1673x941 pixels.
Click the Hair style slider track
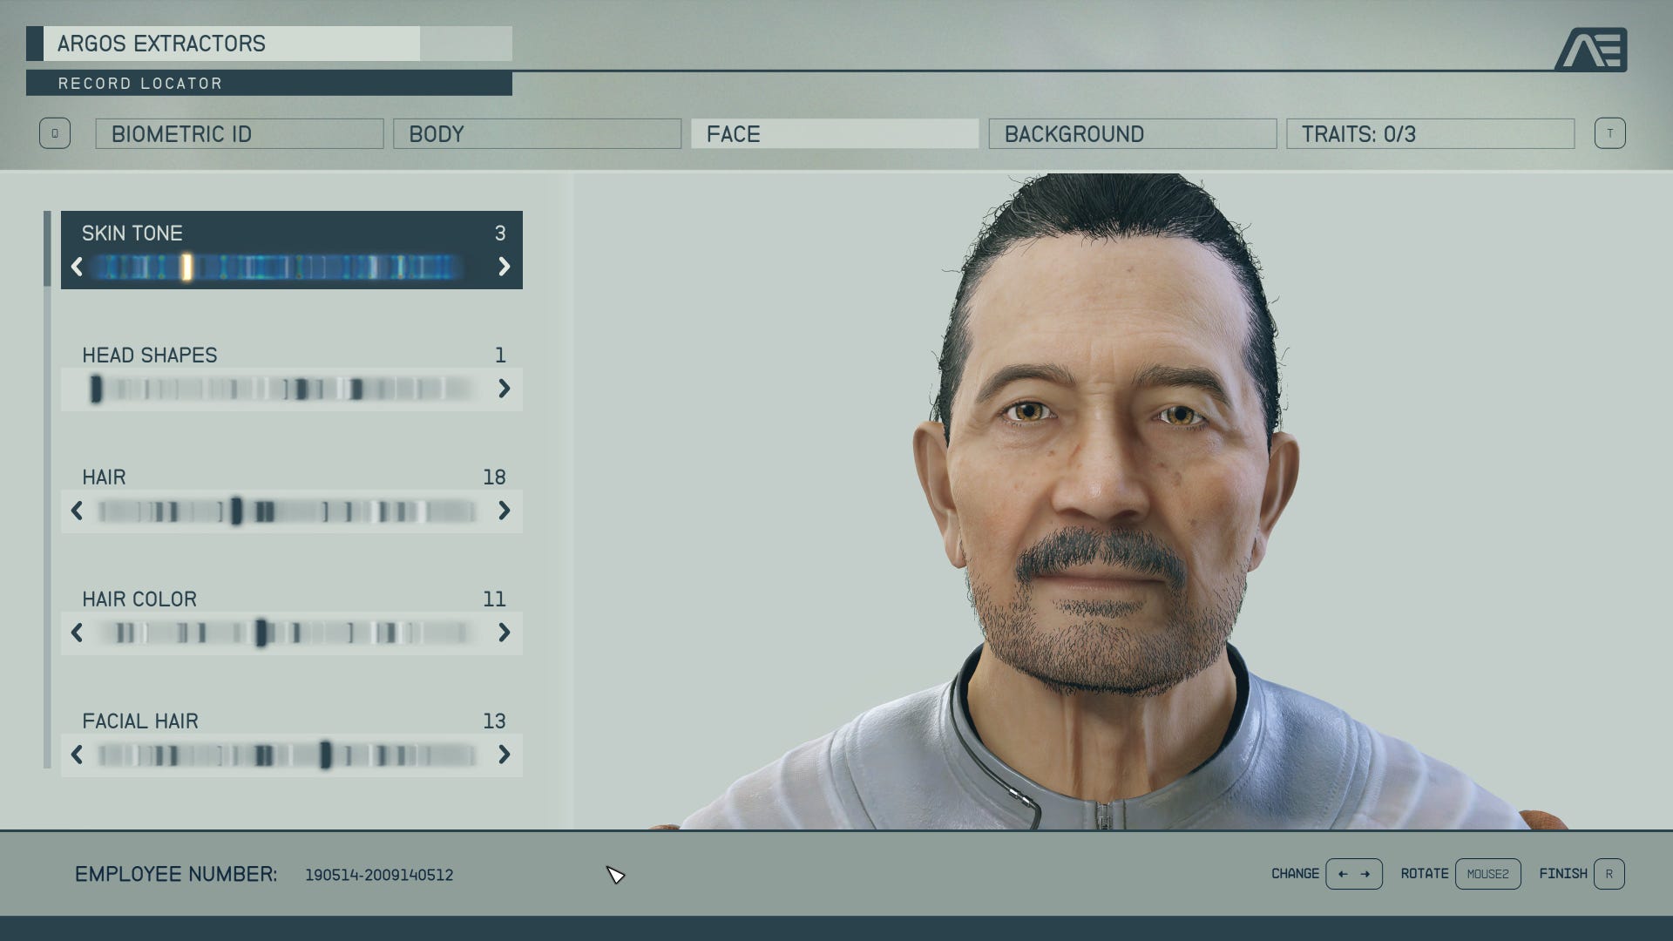288,511
